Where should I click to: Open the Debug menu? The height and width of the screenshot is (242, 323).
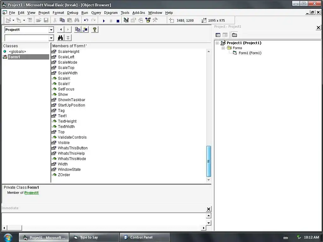point(73,13)
